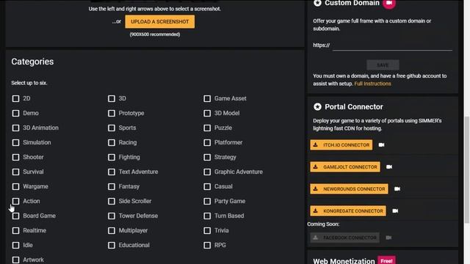The image size is (470, 264).
Task: Click the Free! badge beside Web Monetization
Action: coord(386,261)
